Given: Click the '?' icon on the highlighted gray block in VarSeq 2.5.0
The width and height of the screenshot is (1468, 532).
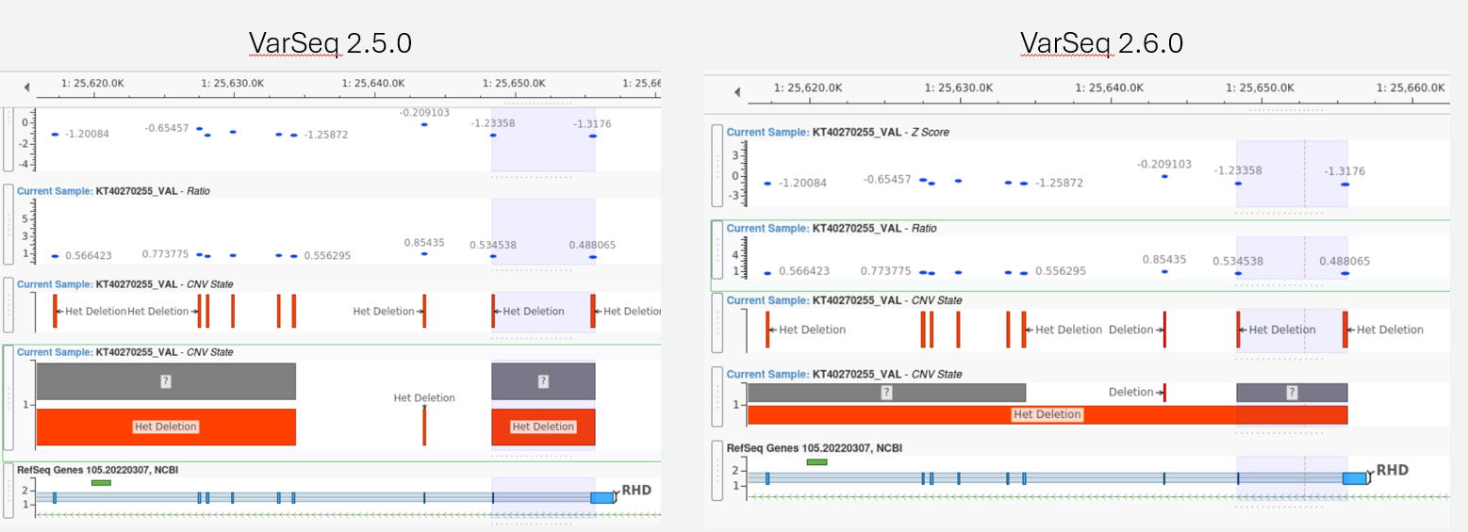Looking at the screenshot, I should point(543,381).
